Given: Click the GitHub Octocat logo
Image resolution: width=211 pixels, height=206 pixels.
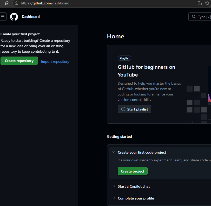Looking at the screenshot, I should point(14,17).
